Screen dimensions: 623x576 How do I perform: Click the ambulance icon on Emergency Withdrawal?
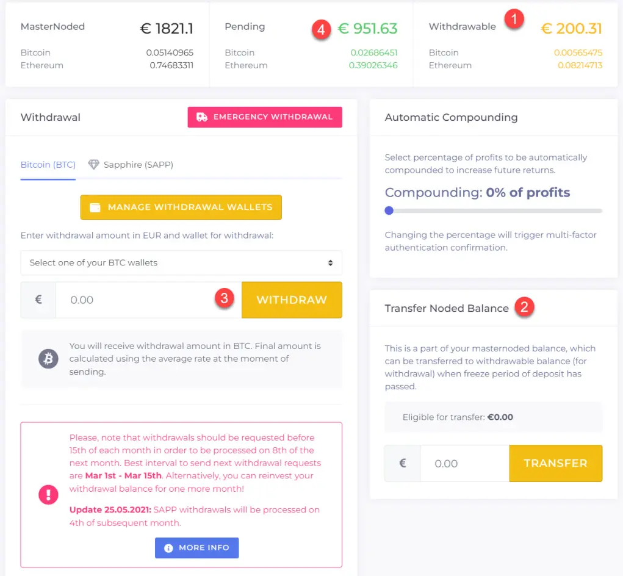coord(202,117)
